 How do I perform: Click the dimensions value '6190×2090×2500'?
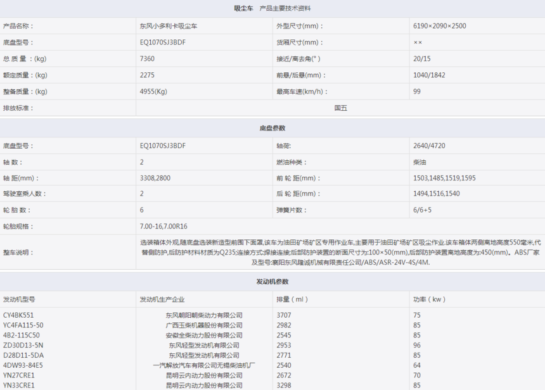click(x=440, y=26)
